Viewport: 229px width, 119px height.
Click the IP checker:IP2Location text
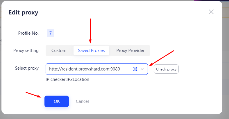tap(67, 79)
